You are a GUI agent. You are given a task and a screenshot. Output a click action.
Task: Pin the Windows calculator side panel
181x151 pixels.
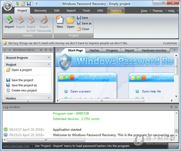coord(46,50)
